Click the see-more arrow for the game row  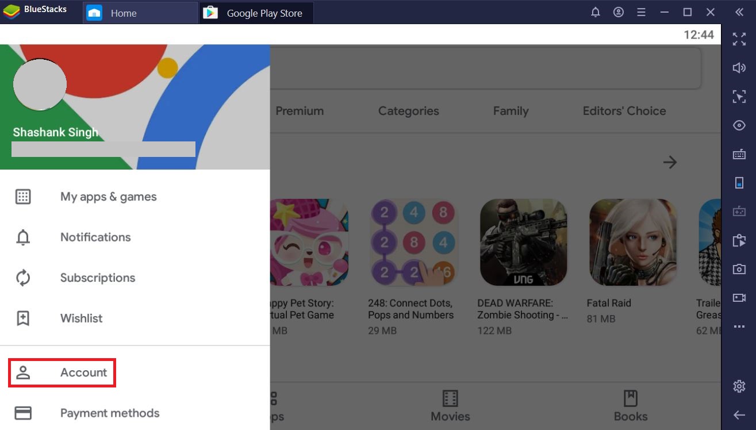(x=670, y=162)
